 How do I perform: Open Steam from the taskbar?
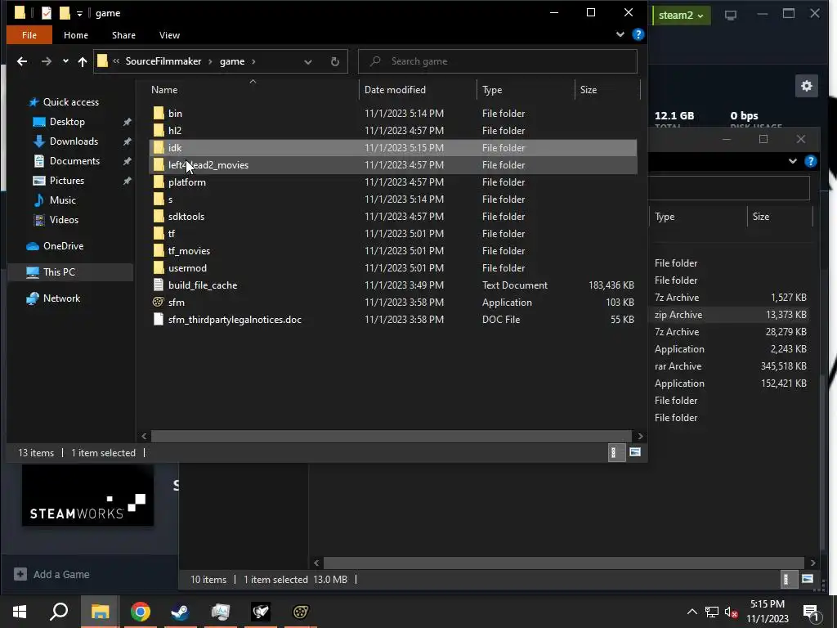(181, 612)
